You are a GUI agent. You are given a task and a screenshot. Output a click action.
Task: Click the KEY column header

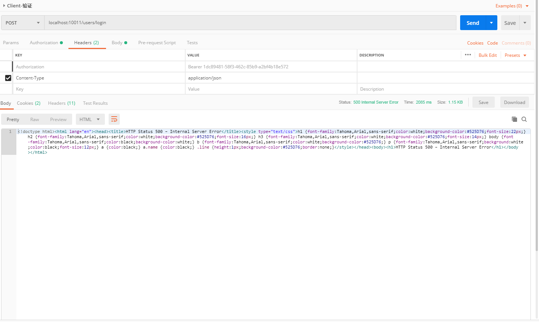(19, 55)
